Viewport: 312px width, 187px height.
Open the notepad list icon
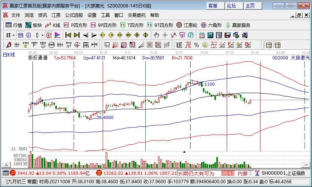pos(219,36)
